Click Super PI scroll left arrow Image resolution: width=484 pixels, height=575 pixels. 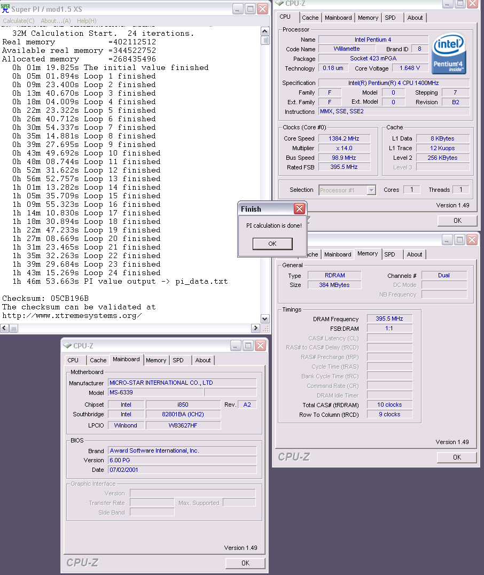pos(4,328)
